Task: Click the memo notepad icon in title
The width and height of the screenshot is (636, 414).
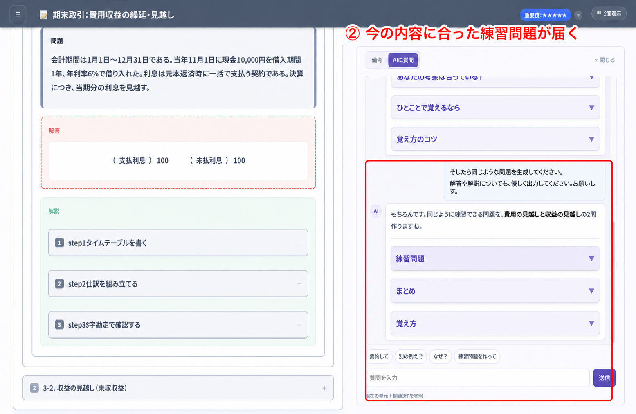Action: pyautogui.click(x=43, y=15)
